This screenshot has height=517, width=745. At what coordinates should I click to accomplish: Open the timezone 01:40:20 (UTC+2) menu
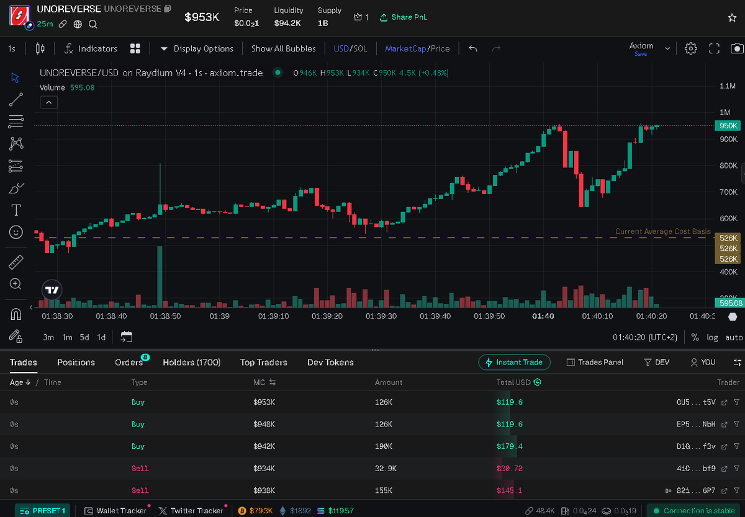pos(645,337)
